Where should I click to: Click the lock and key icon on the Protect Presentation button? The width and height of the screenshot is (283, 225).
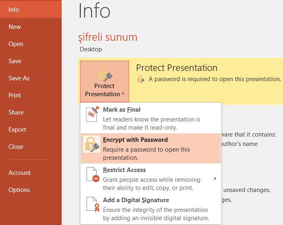coord(105,74)
